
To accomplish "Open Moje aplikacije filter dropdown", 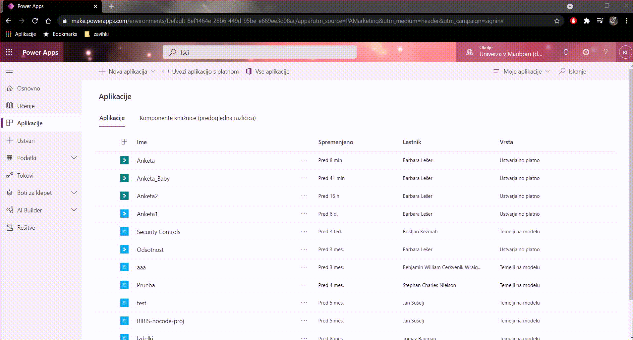I will coord(522,71).
